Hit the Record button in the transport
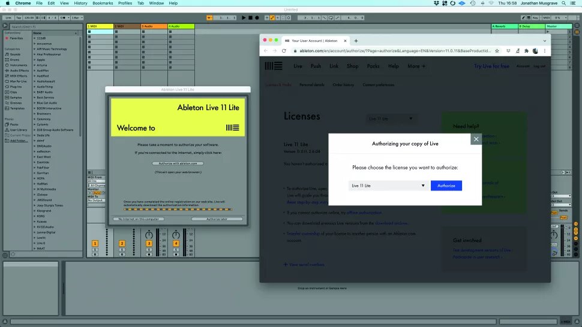 [x=258, y=18]
